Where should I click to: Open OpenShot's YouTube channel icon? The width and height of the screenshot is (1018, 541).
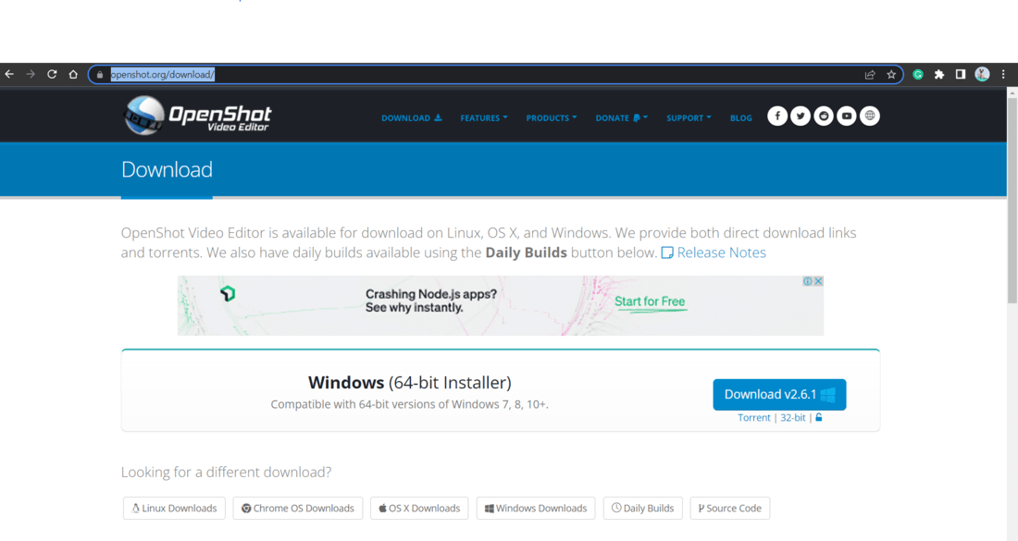click(x=847, y=117)
